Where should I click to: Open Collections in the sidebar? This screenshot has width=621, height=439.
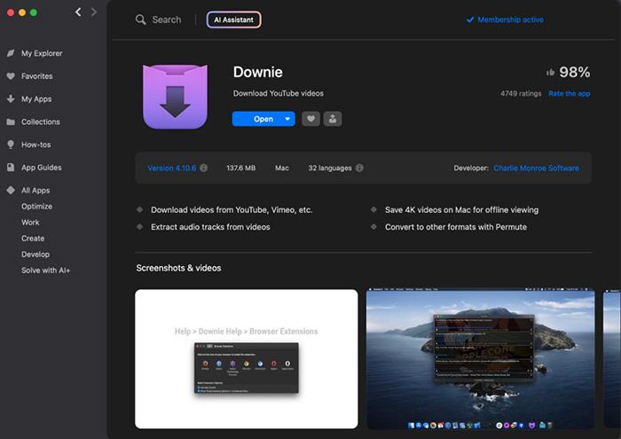click(41, 122)
